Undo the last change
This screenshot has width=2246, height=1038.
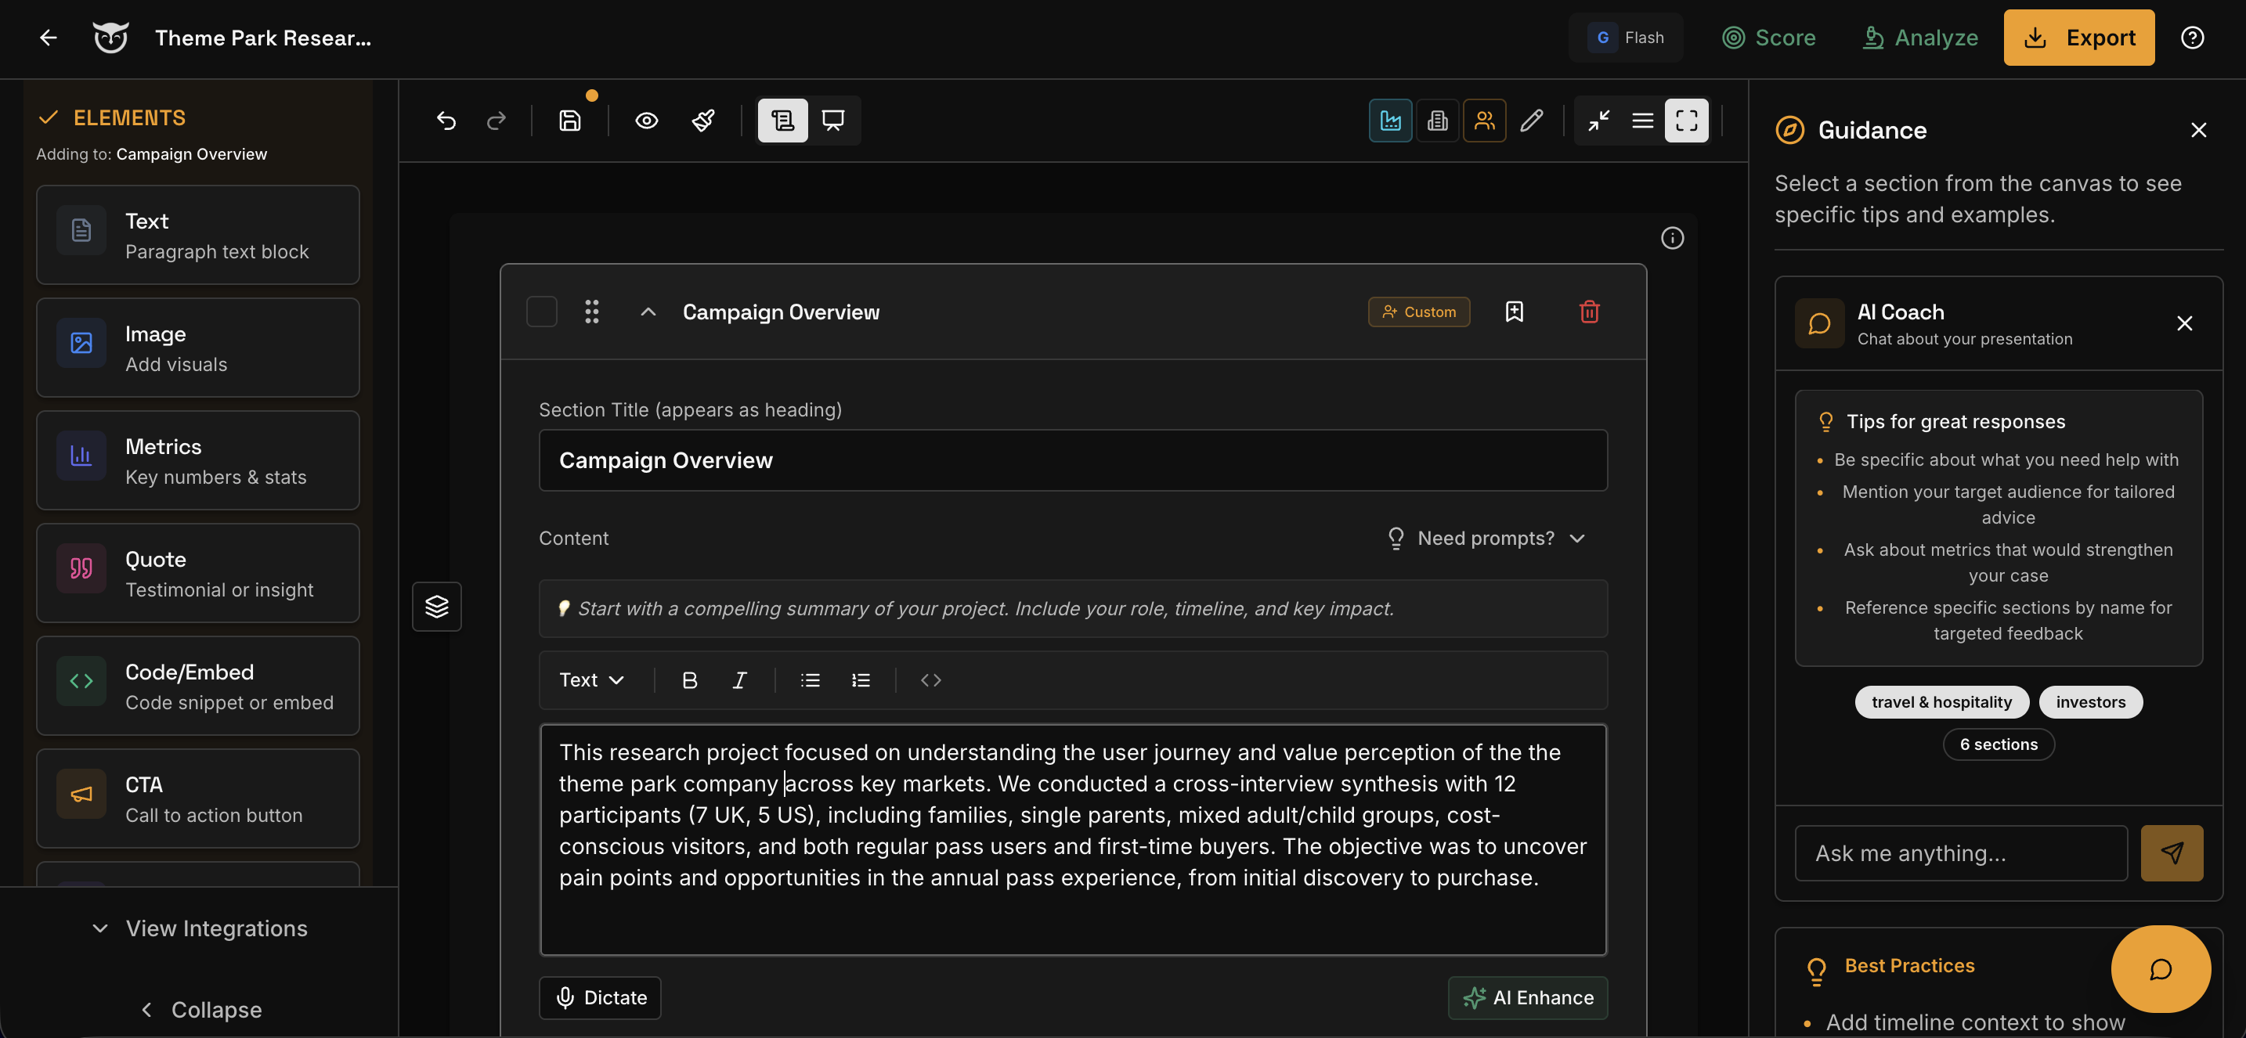click(x=446, y=121)
